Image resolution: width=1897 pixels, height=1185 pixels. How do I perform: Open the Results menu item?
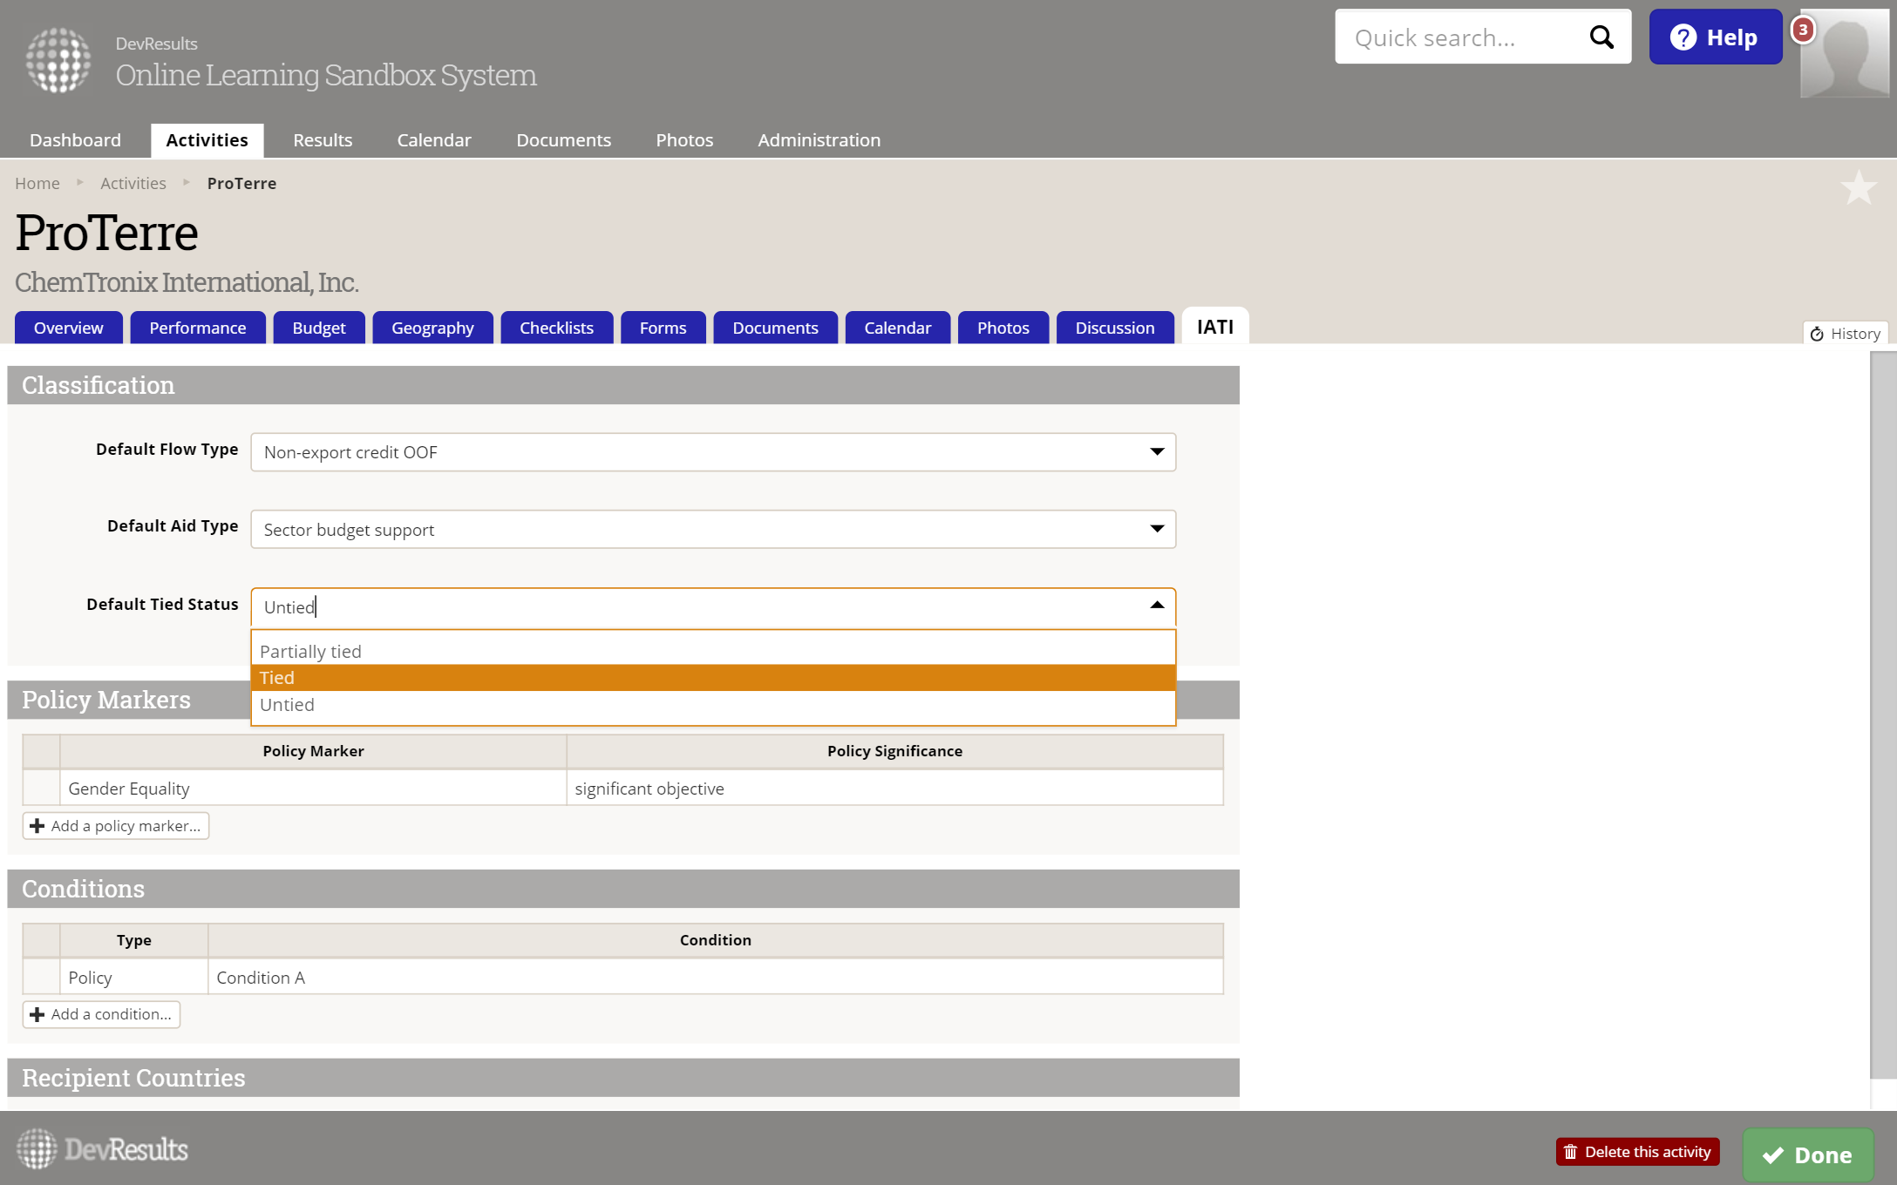click(322, 140)
